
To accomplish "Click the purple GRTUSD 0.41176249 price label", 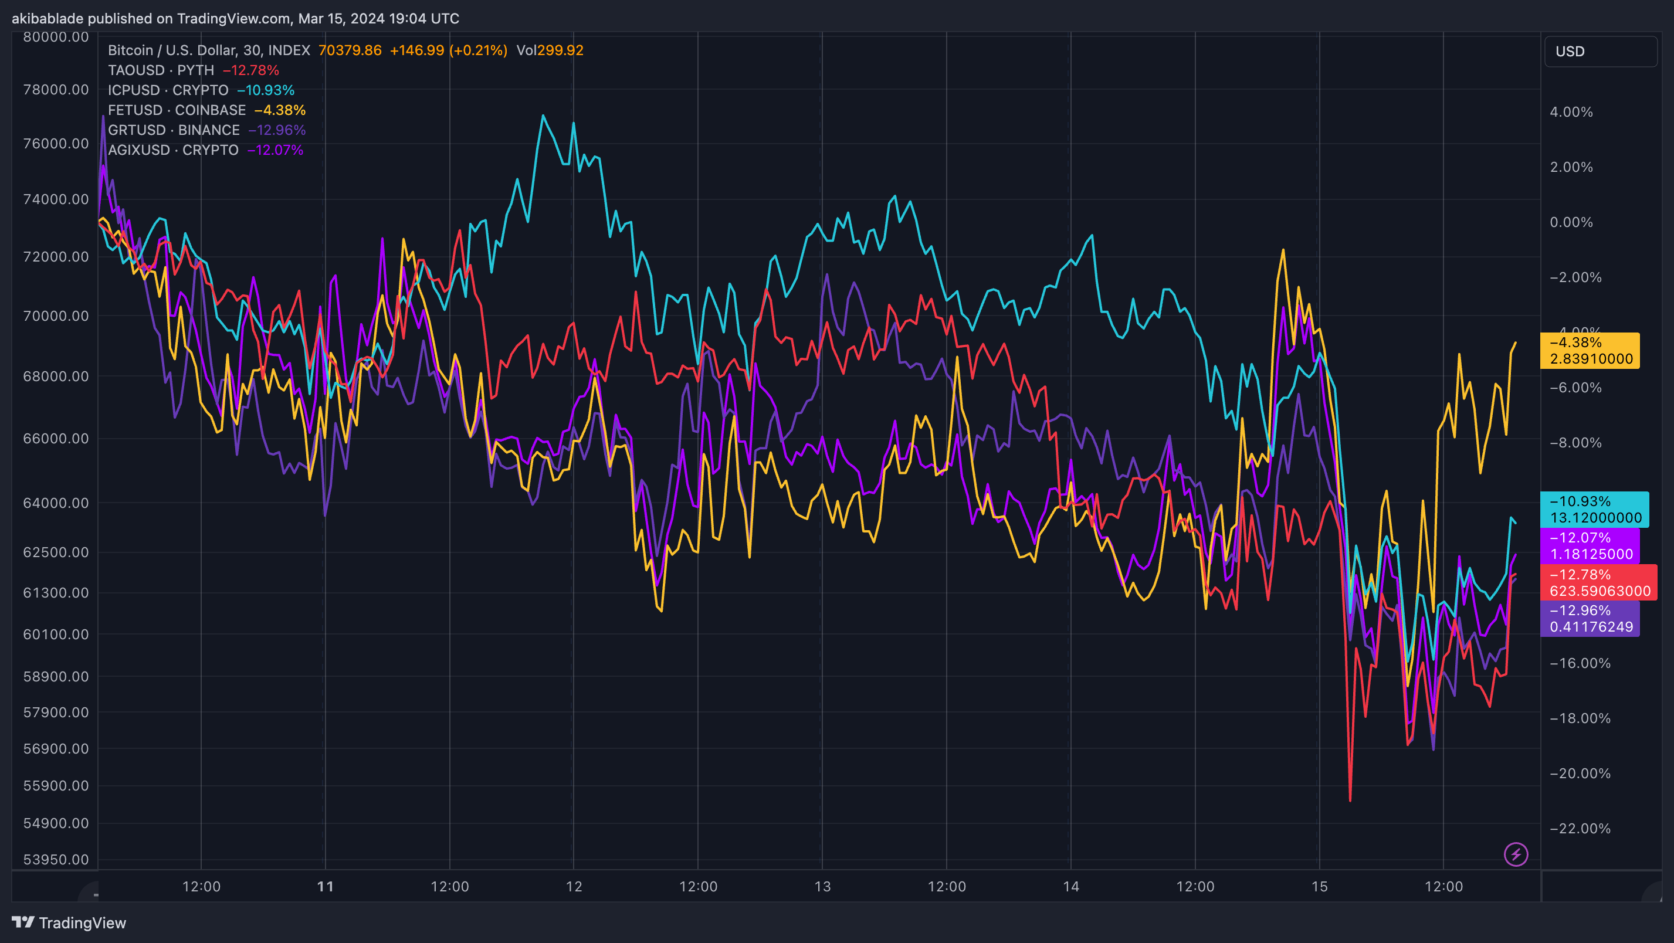I will click(x=1589, y=618).
